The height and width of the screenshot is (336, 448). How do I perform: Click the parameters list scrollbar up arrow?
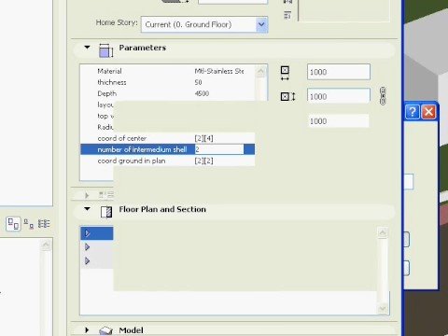tap(260, 72)
